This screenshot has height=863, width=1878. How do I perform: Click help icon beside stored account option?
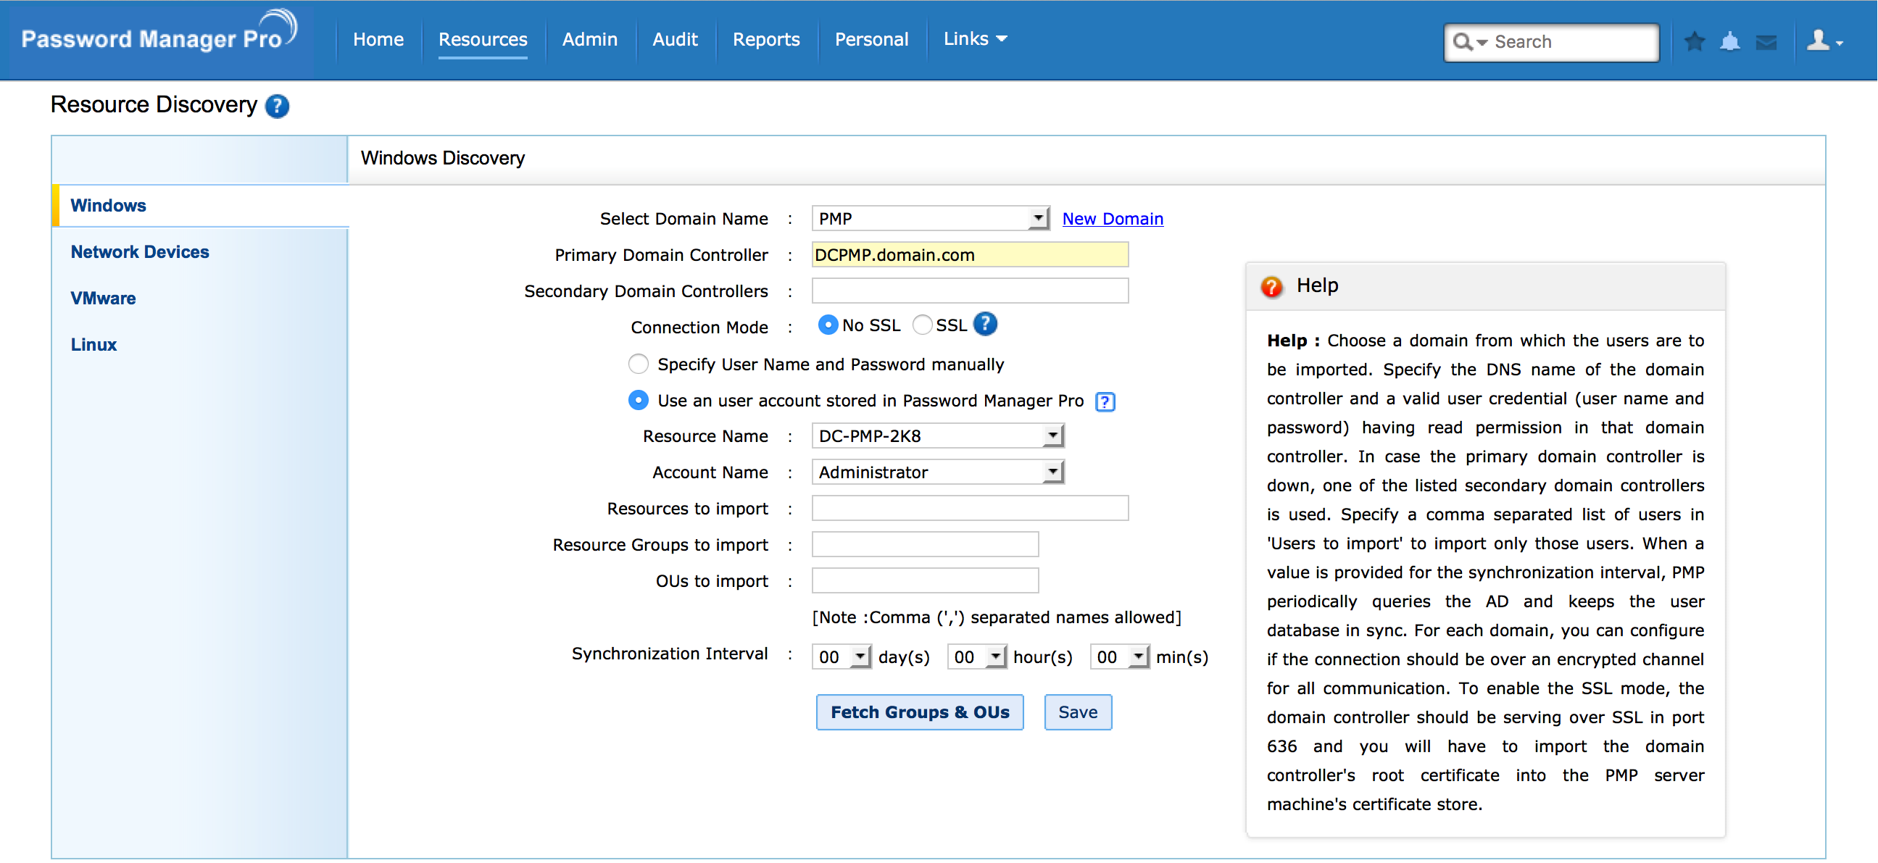1105,401
